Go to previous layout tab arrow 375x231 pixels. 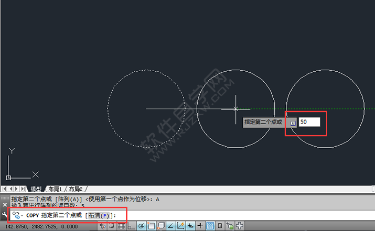tap(10, 189)
